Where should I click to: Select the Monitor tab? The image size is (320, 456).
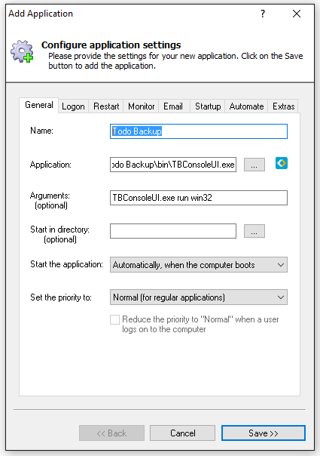click(x=142, y=106)
